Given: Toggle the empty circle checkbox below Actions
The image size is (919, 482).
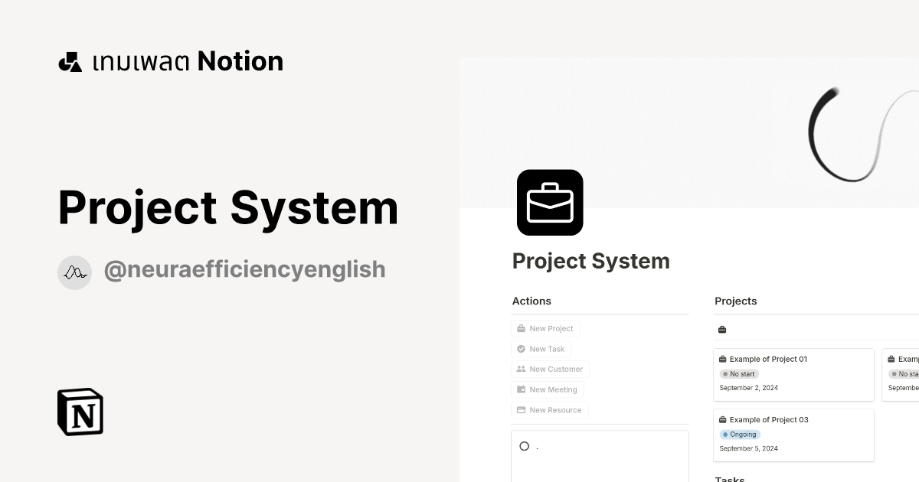Looking at the screenshot, I should (x=525, y=446).
